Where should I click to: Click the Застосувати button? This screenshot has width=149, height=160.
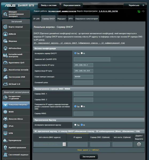click(x=89, y=157)
